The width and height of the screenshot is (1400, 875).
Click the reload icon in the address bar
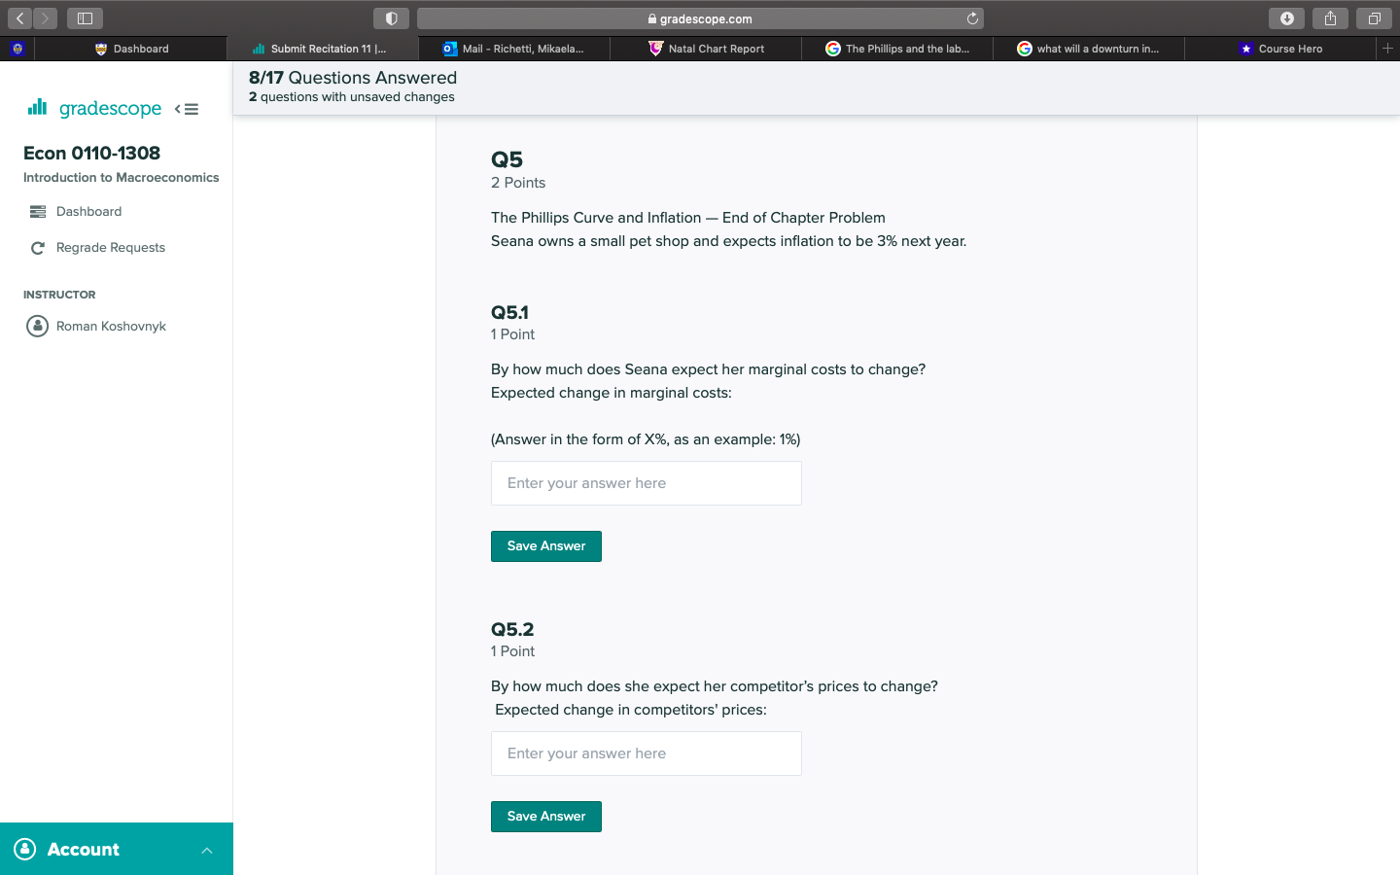pyautogui.click(x=973, y=17)
